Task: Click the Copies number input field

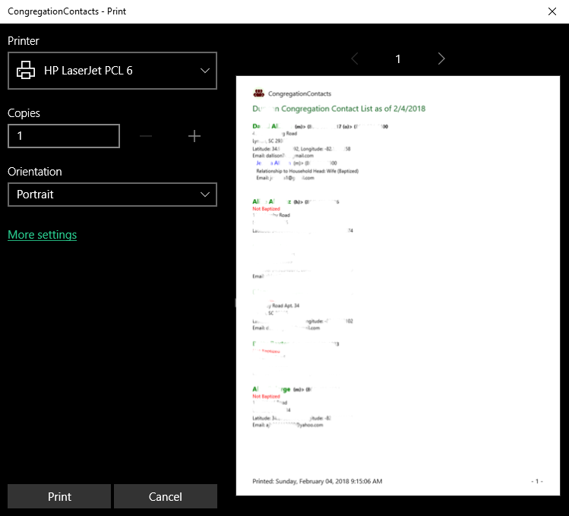Action: [x=64, y=136]
